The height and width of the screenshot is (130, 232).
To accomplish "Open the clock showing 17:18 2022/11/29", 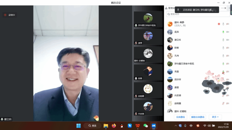I will click(223, 126).
